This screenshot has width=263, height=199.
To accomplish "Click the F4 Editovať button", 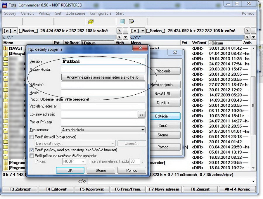I will pos(56,189).
